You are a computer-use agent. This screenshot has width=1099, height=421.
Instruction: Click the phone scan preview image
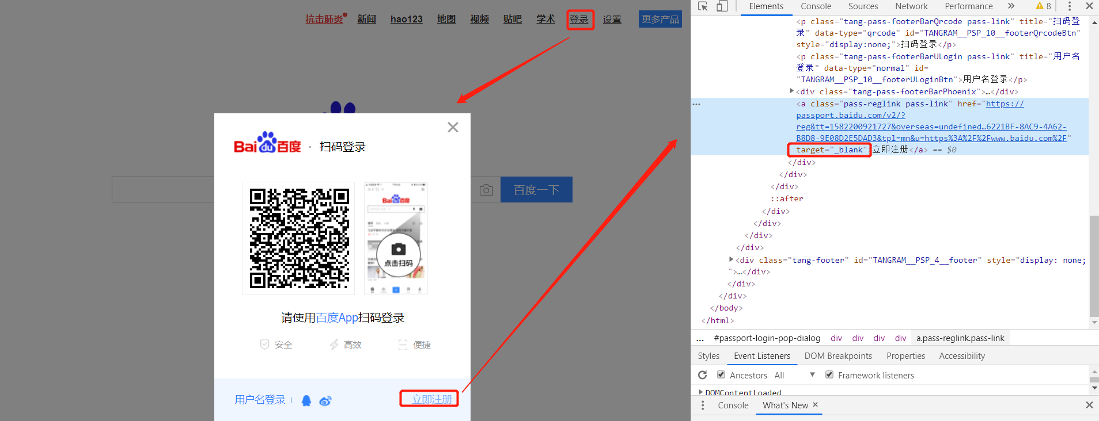[x=396, y=238]
